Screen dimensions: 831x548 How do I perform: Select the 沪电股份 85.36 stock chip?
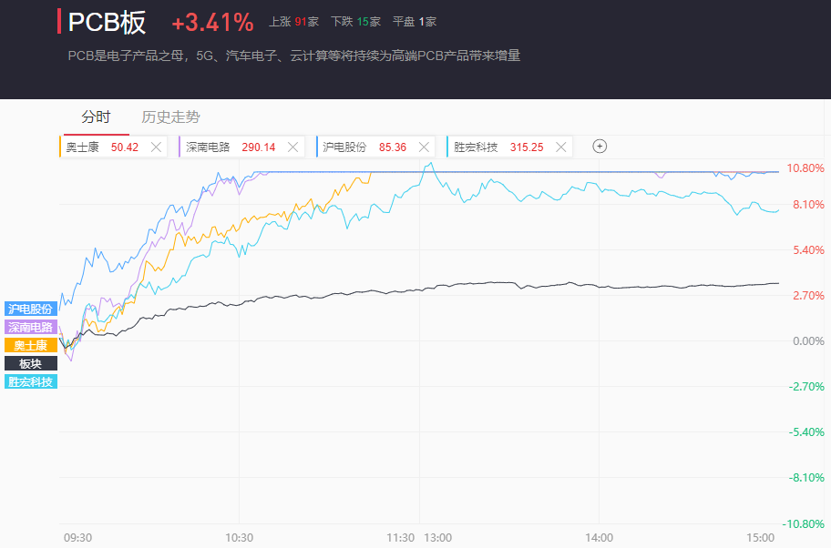point(364,147)
